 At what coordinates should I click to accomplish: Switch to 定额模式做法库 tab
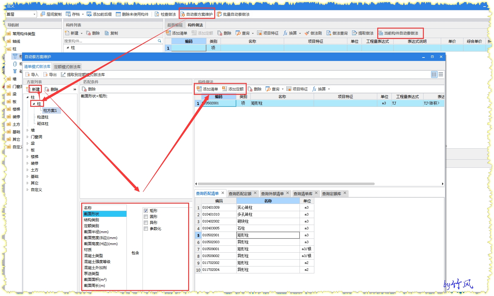(x=67, y=67)
